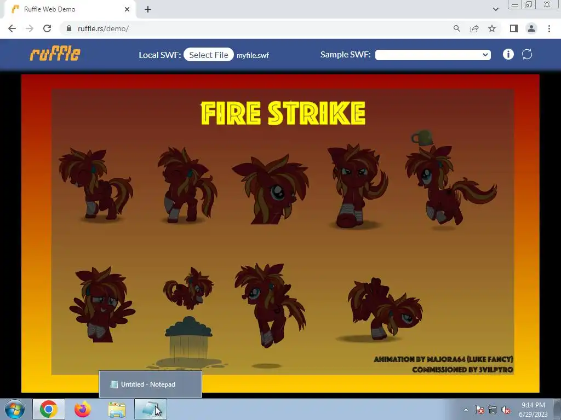Open the Chrome profile avatar
561x420 pixels.
tap(531, 28)
